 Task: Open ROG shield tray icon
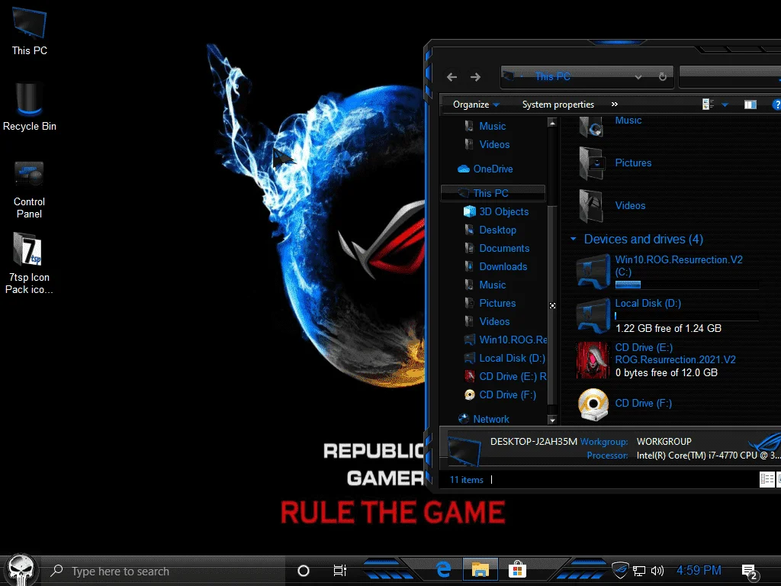pos(619,570)
